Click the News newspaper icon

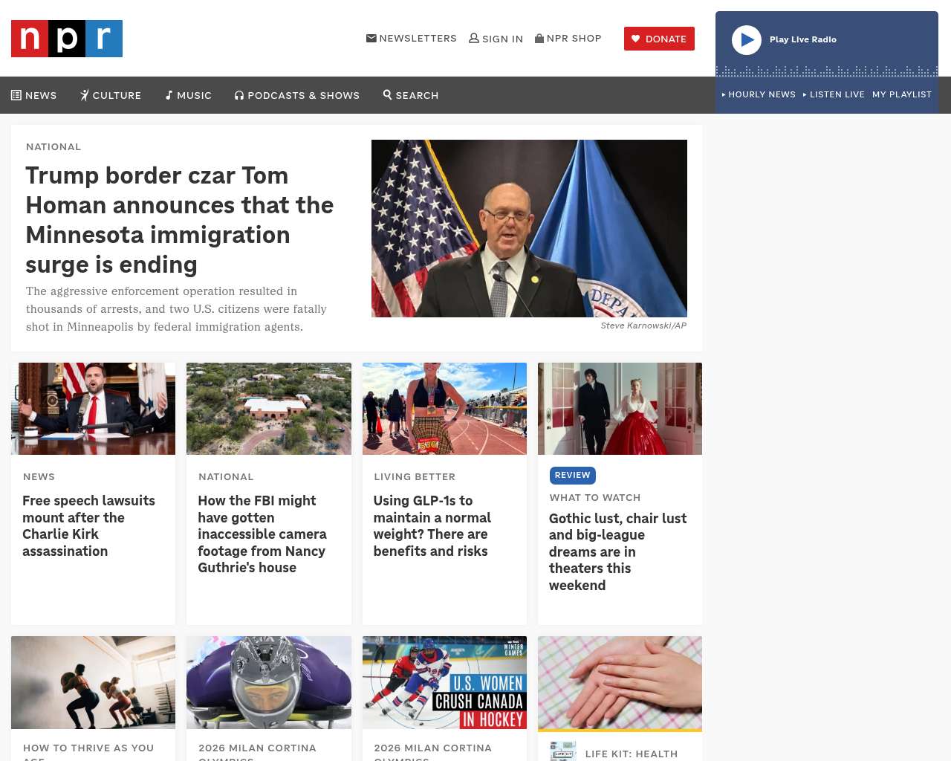tap(16, 95)
